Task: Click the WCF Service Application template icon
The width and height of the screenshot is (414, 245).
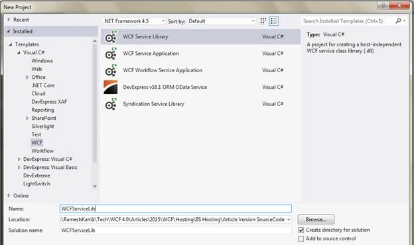Action: click(111, 54)
